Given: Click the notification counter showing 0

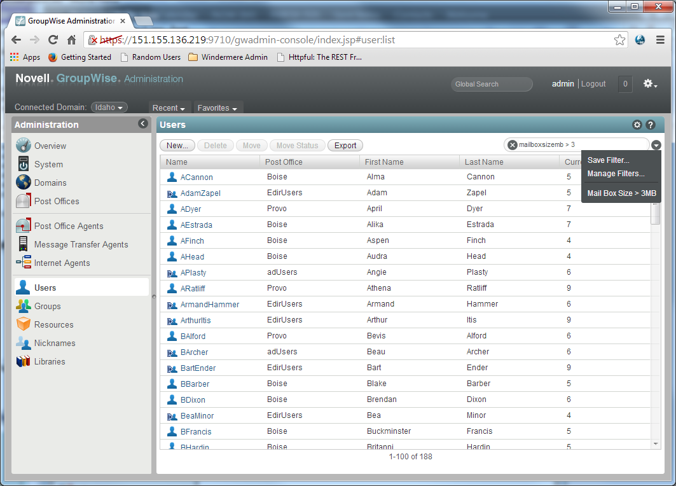Looking at the screenshot, I should click(x=625, y=84).
